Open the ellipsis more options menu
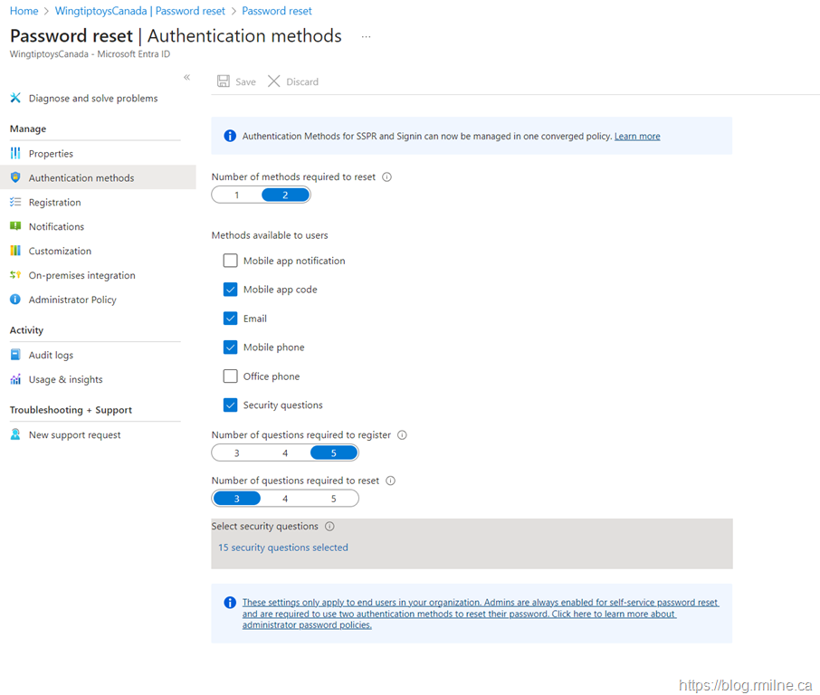The height and width of the screenshot is (695, 820). (366, 37)
